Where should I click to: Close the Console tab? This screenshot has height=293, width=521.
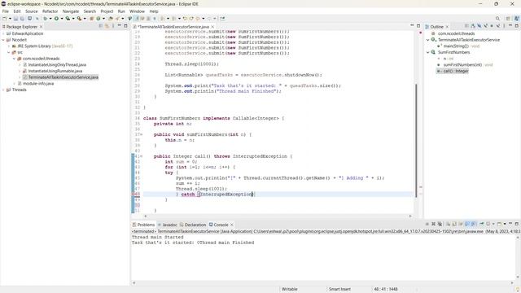(x=232, y=225)
